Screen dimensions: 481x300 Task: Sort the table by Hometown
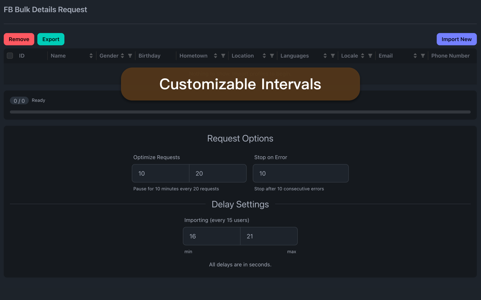tap(215, 56)
